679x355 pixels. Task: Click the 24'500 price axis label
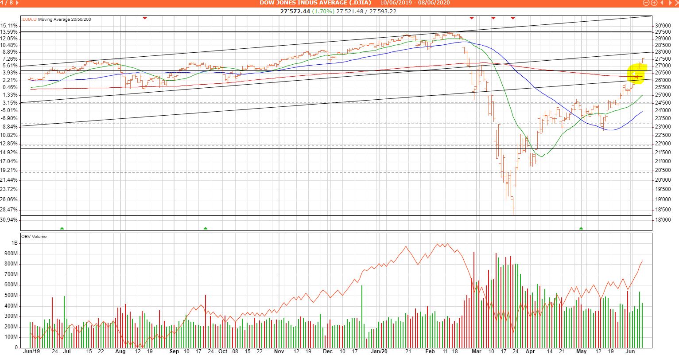pyautogui.click(x=662, y=102)
